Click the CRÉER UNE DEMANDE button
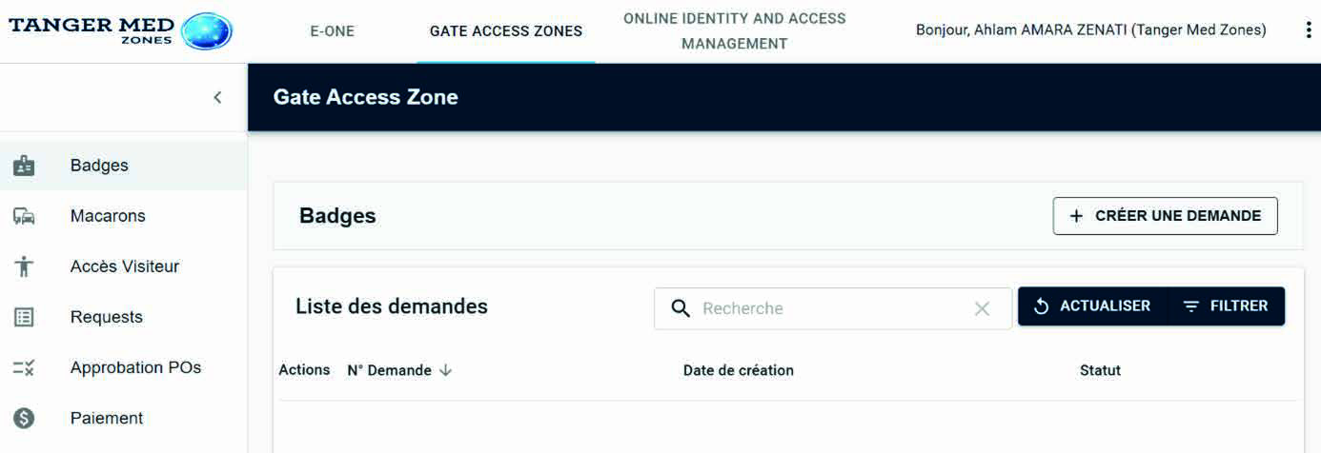This screenshot has width=1321, height=453. (1165, 216)
